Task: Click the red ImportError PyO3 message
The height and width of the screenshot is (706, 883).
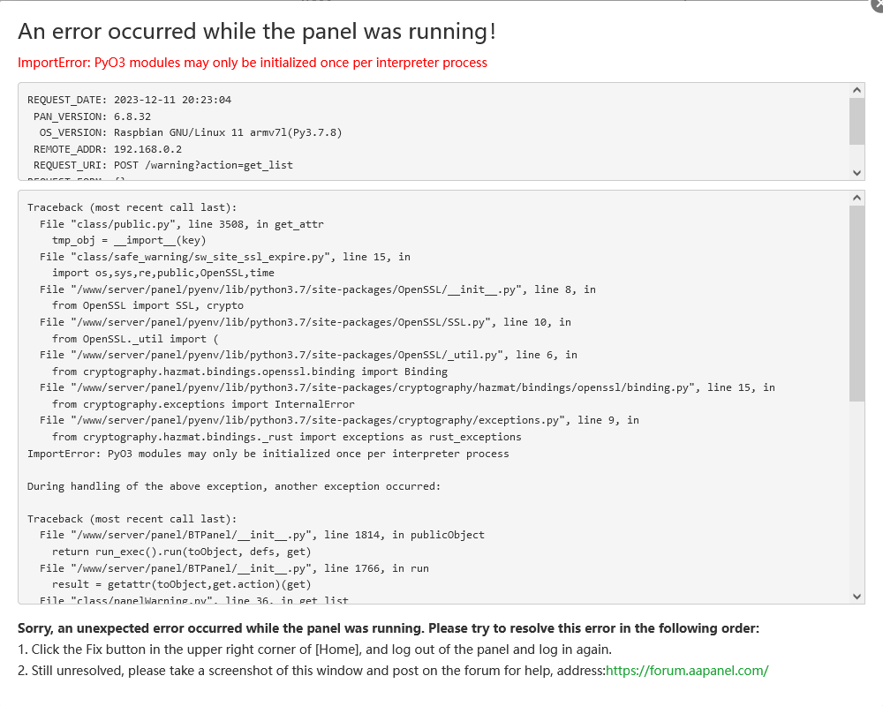Action: [x=253, y=63]
